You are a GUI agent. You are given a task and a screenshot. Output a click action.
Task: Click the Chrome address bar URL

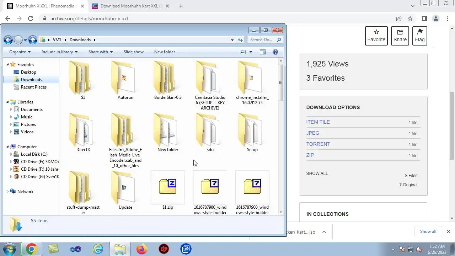coord(89,18)
